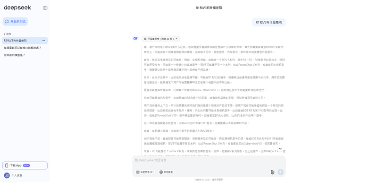Open options menu for the R1和V3 chat
The width and height of the screenshot is (368, 182).
pos(44,41)
